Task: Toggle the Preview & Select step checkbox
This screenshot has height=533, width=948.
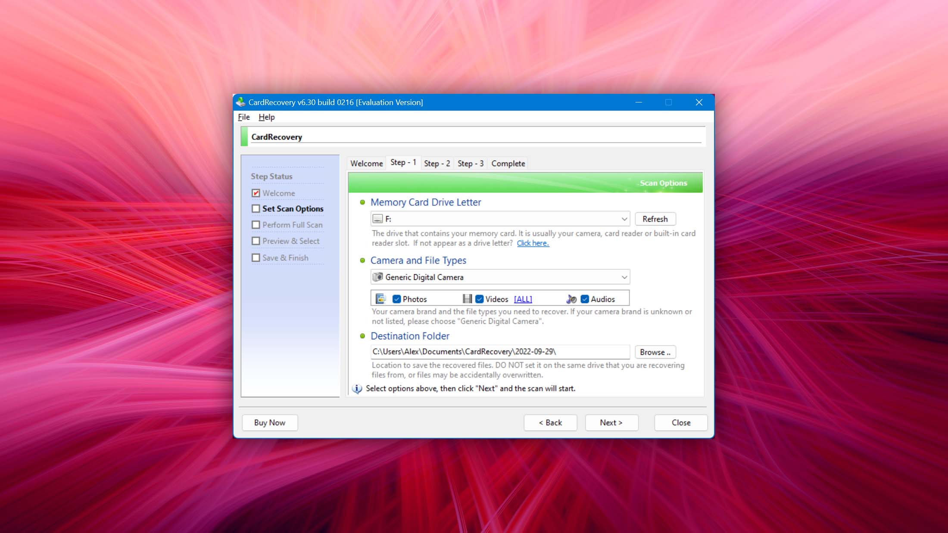Action: [256, 241]
